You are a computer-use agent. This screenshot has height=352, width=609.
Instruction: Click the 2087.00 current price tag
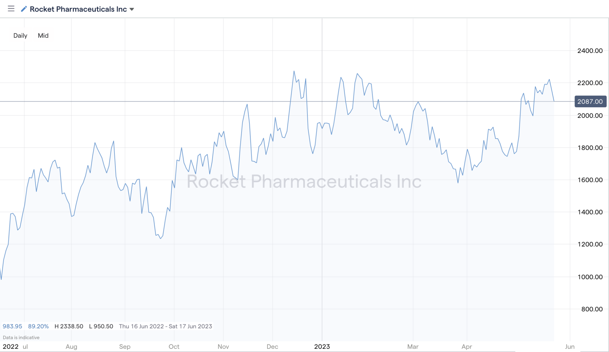pos(590,102)
